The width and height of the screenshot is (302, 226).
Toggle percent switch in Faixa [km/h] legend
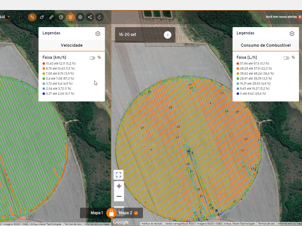[92, 58]
